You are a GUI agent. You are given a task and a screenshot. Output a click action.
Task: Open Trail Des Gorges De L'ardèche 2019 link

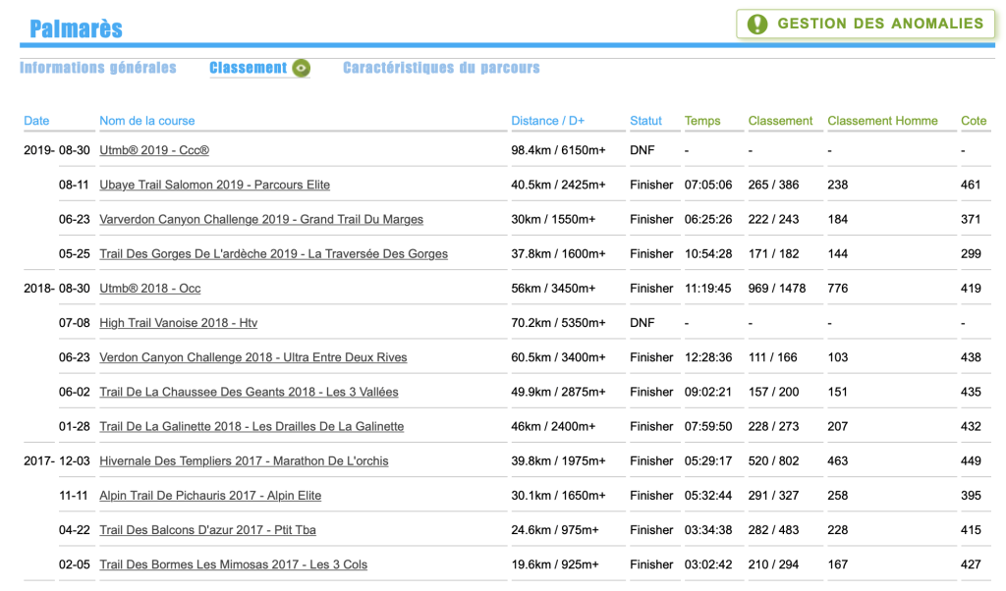(x=273, y=253)
